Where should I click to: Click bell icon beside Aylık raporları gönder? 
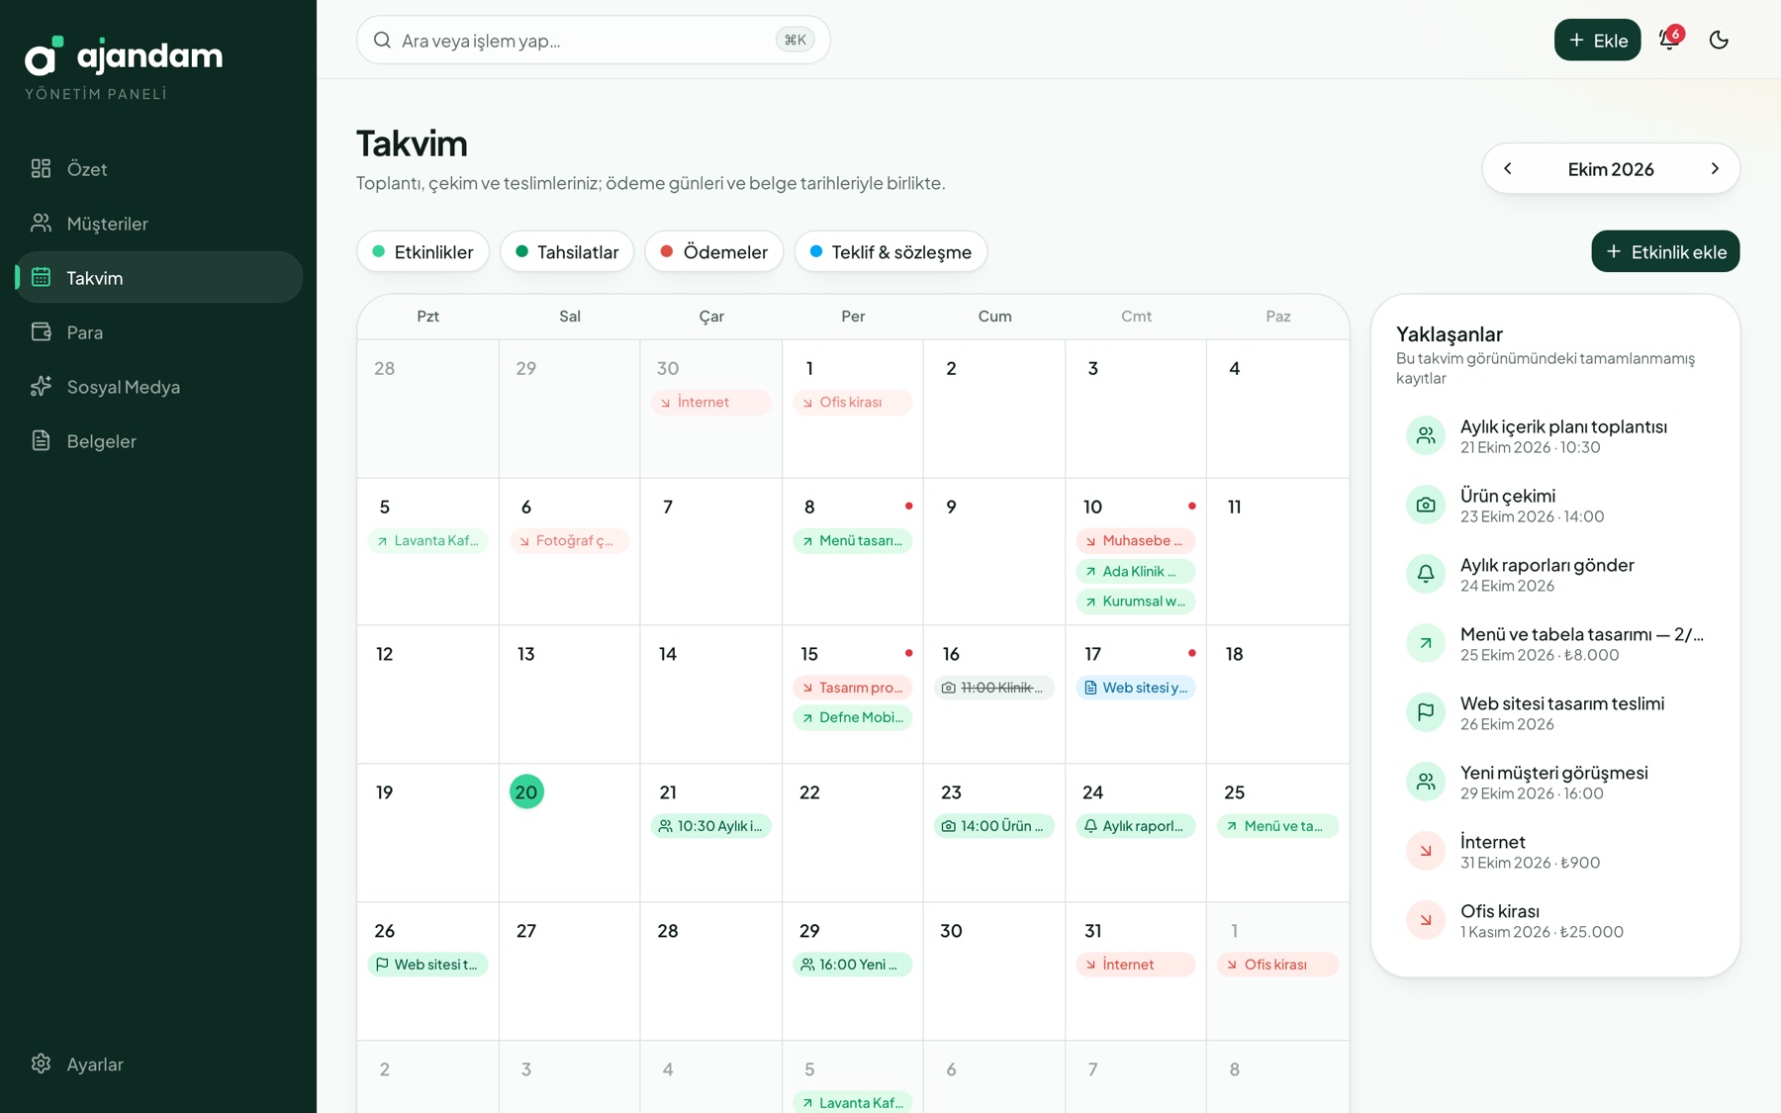coord(1426,574)
